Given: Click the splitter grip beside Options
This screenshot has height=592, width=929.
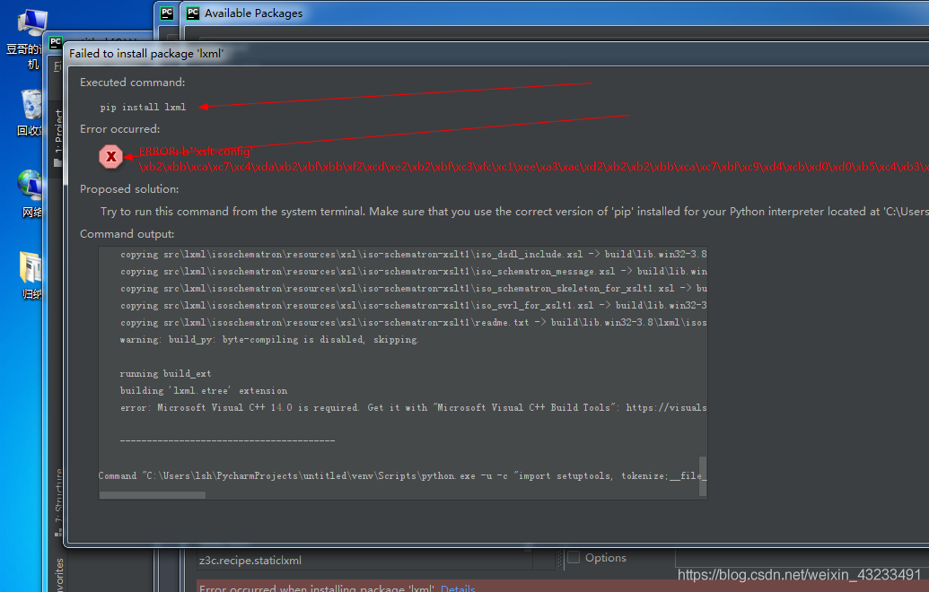Looking at the screenshot, I should click(x=558, y=560).
